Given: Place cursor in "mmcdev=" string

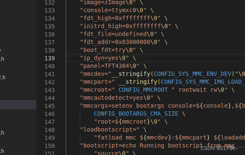Looking at the screenshot, I should [x=96, y=74].
